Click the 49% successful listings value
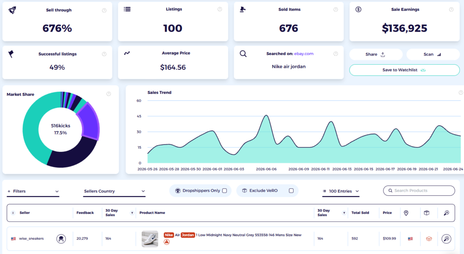464x254 pixels. 57,67
